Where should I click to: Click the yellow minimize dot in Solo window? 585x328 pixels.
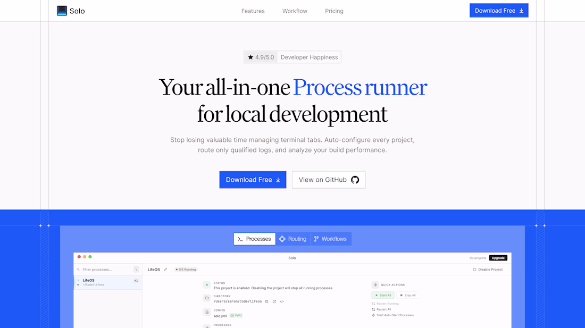[x=85, y=257]
